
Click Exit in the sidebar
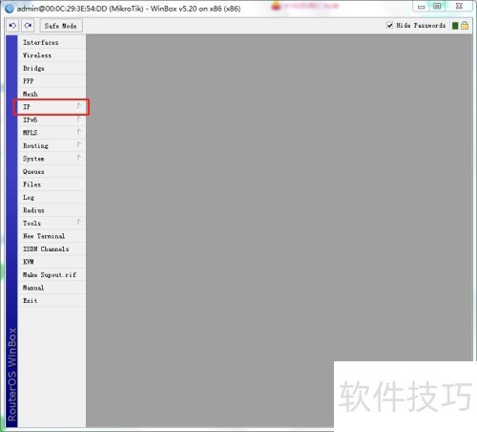pos(52,300)
